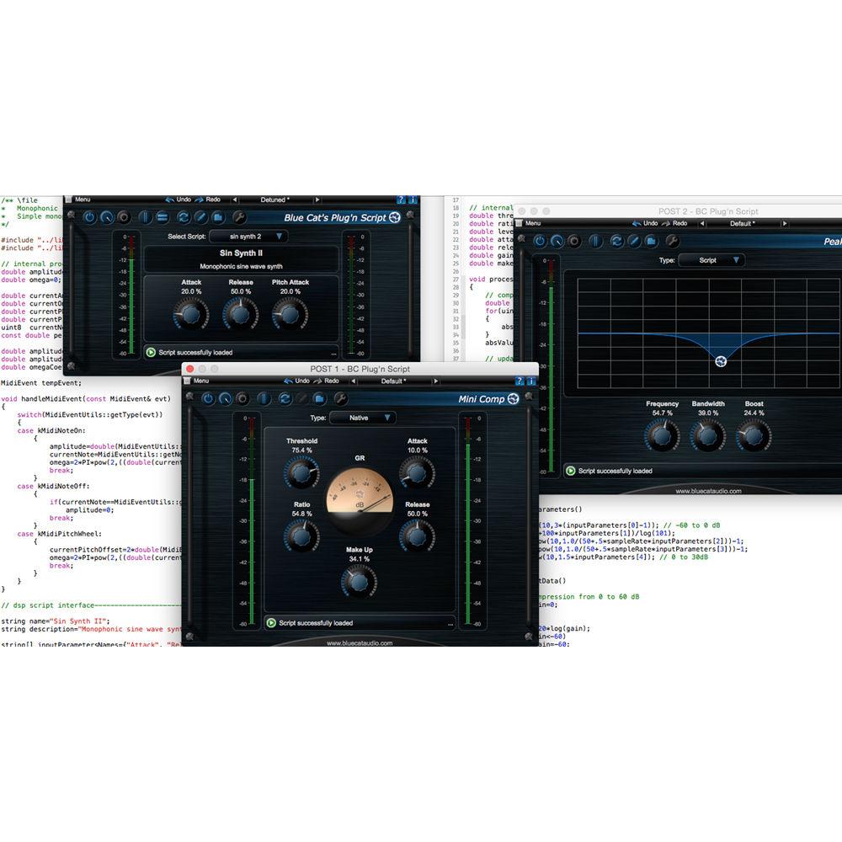Click the Blue Cat logo beside Mini Comp
The width and height of the screenshot is (842, 842).
(x=514, y=399)
